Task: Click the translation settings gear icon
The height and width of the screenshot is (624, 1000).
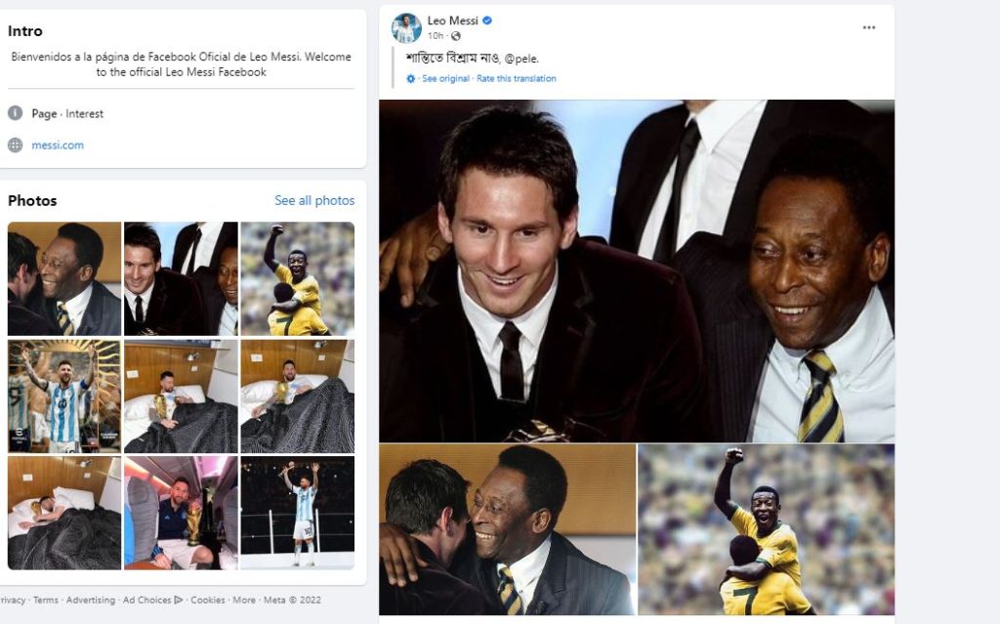Action: [x=411, y=78]
